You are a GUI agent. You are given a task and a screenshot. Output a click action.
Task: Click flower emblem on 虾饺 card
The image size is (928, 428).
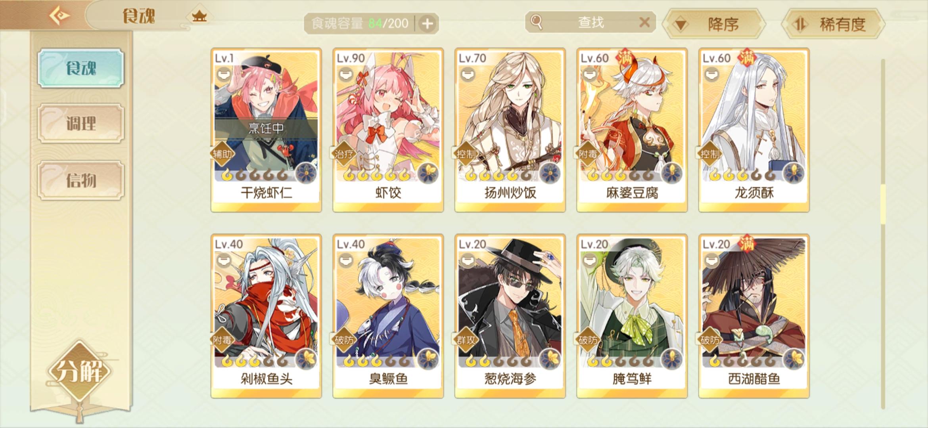point(428,174)
